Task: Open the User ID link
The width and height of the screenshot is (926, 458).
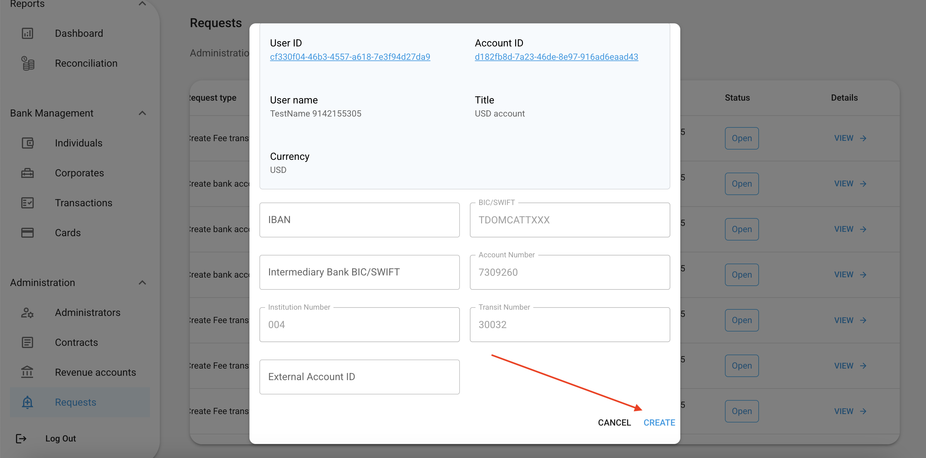Action: click(x=350, y=57)
